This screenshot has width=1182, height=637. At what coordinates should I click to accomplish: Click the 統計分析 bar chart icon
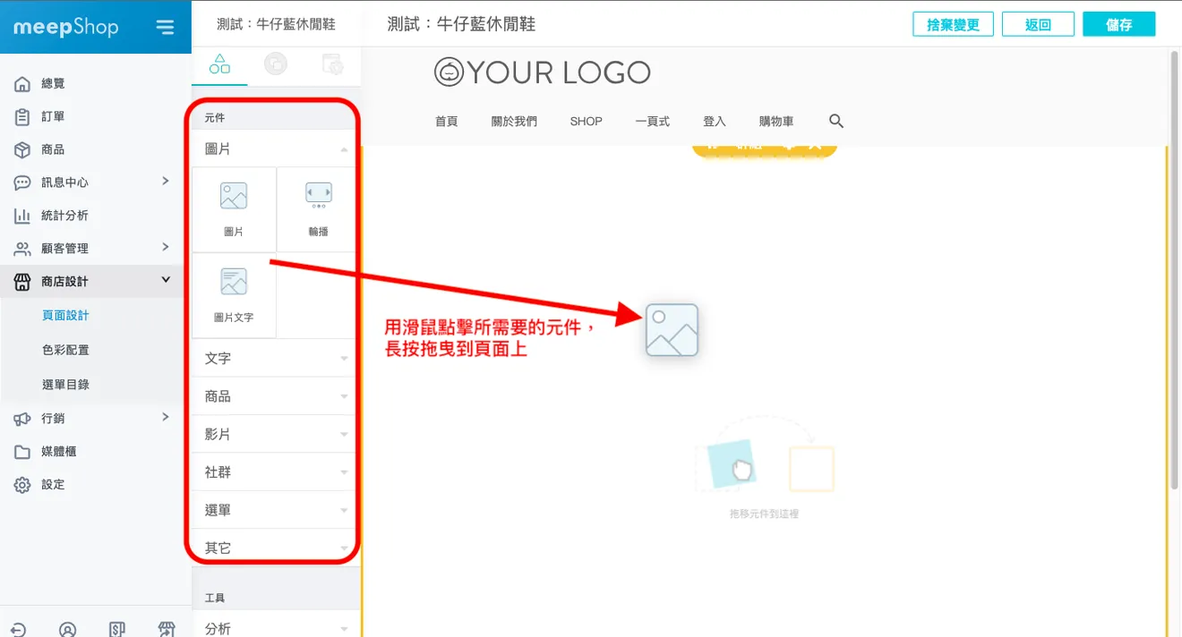point(22,216)
